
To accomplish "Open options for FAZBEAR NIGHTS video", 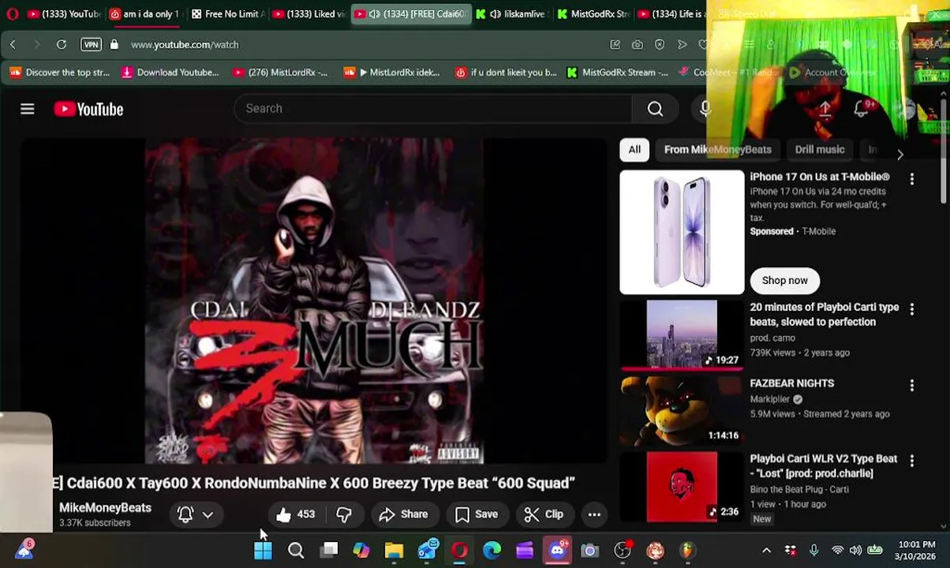I will point(911,385).
